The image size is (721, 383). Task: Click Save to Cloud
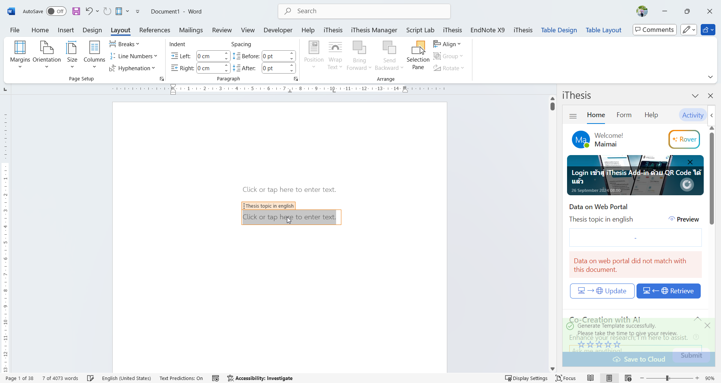[639, 359]
